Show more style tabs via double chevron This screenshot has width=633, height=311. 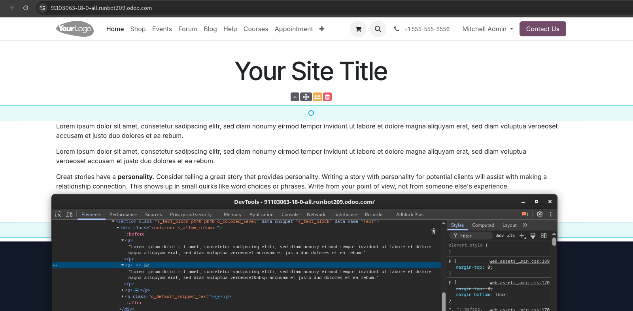[x=525, y=225]
